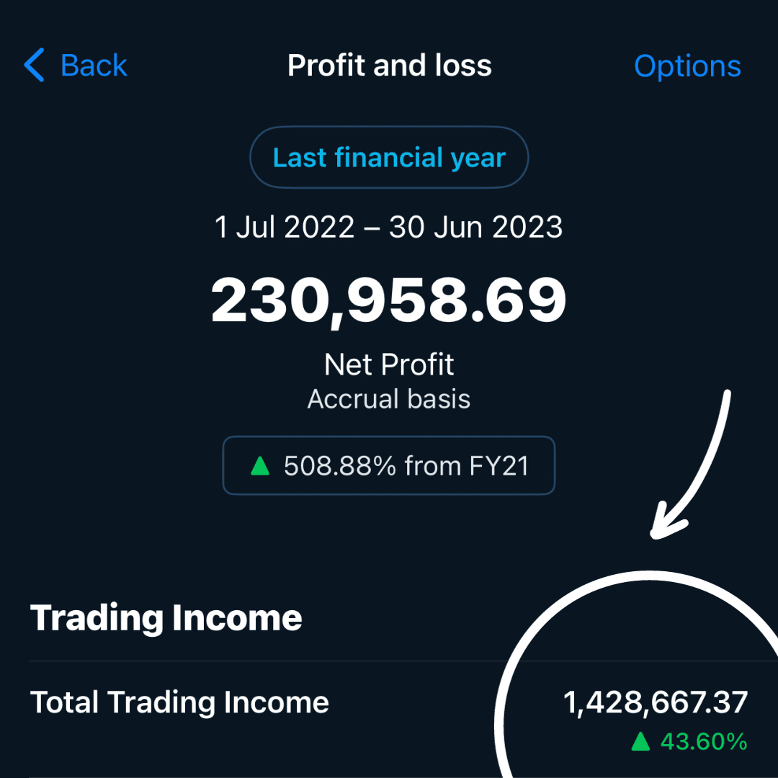Viewport: 778px width, 778px height.
Task: Tap the 508.88% from FY21 badge text
Action: point(406,466)
